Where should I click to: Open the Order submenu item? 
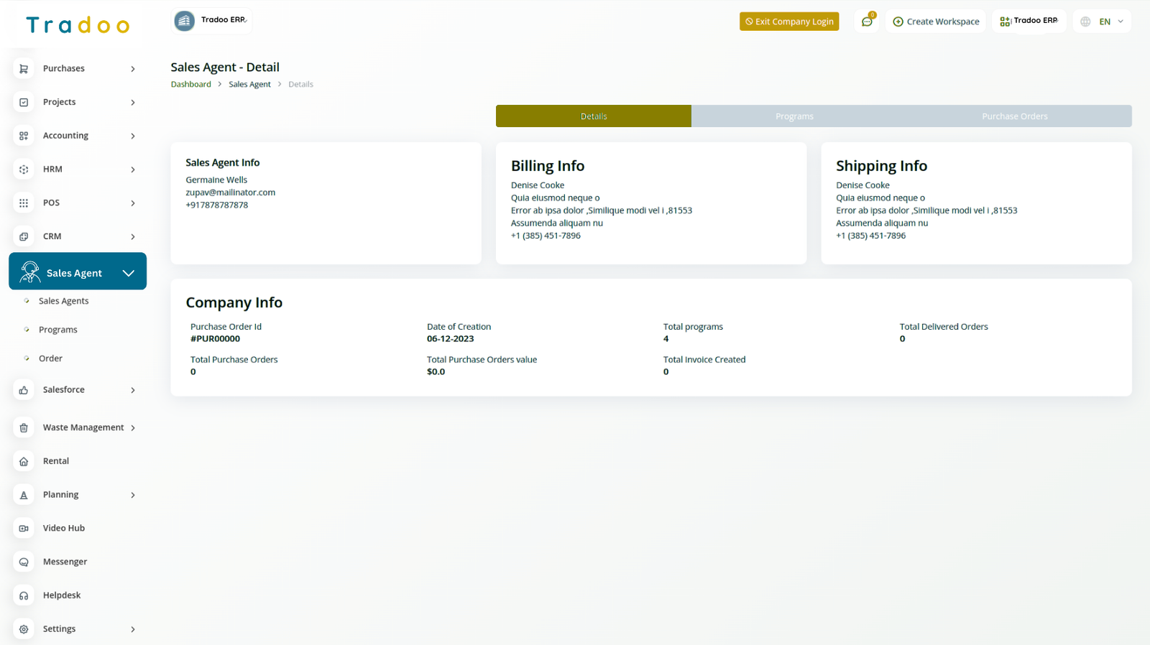point(50,358)
